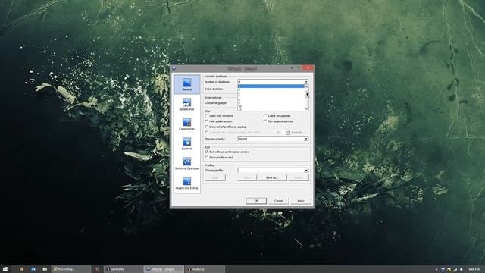Image resolution: width=485 pixels, height=273 pixels.
Task: Show hidden system tray icons
Action: [x=436, y=270]
